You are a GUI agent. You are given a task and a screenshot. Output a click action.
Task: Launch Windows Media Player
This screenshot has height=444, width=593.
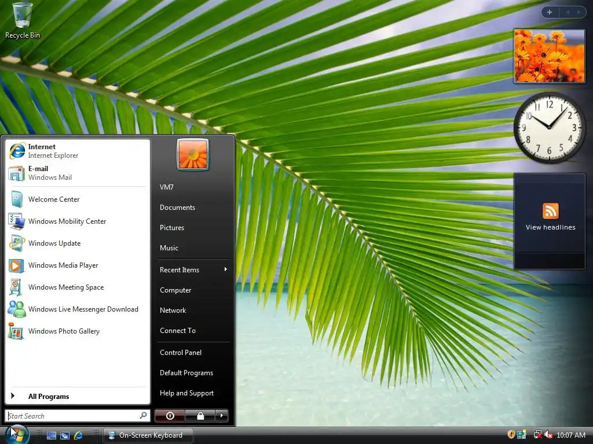coord(78,265)
